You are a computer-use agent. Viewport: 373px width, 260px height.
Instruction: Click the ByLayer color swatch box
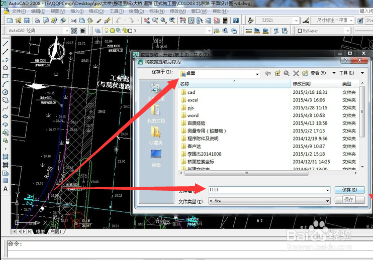coord(300,31)
